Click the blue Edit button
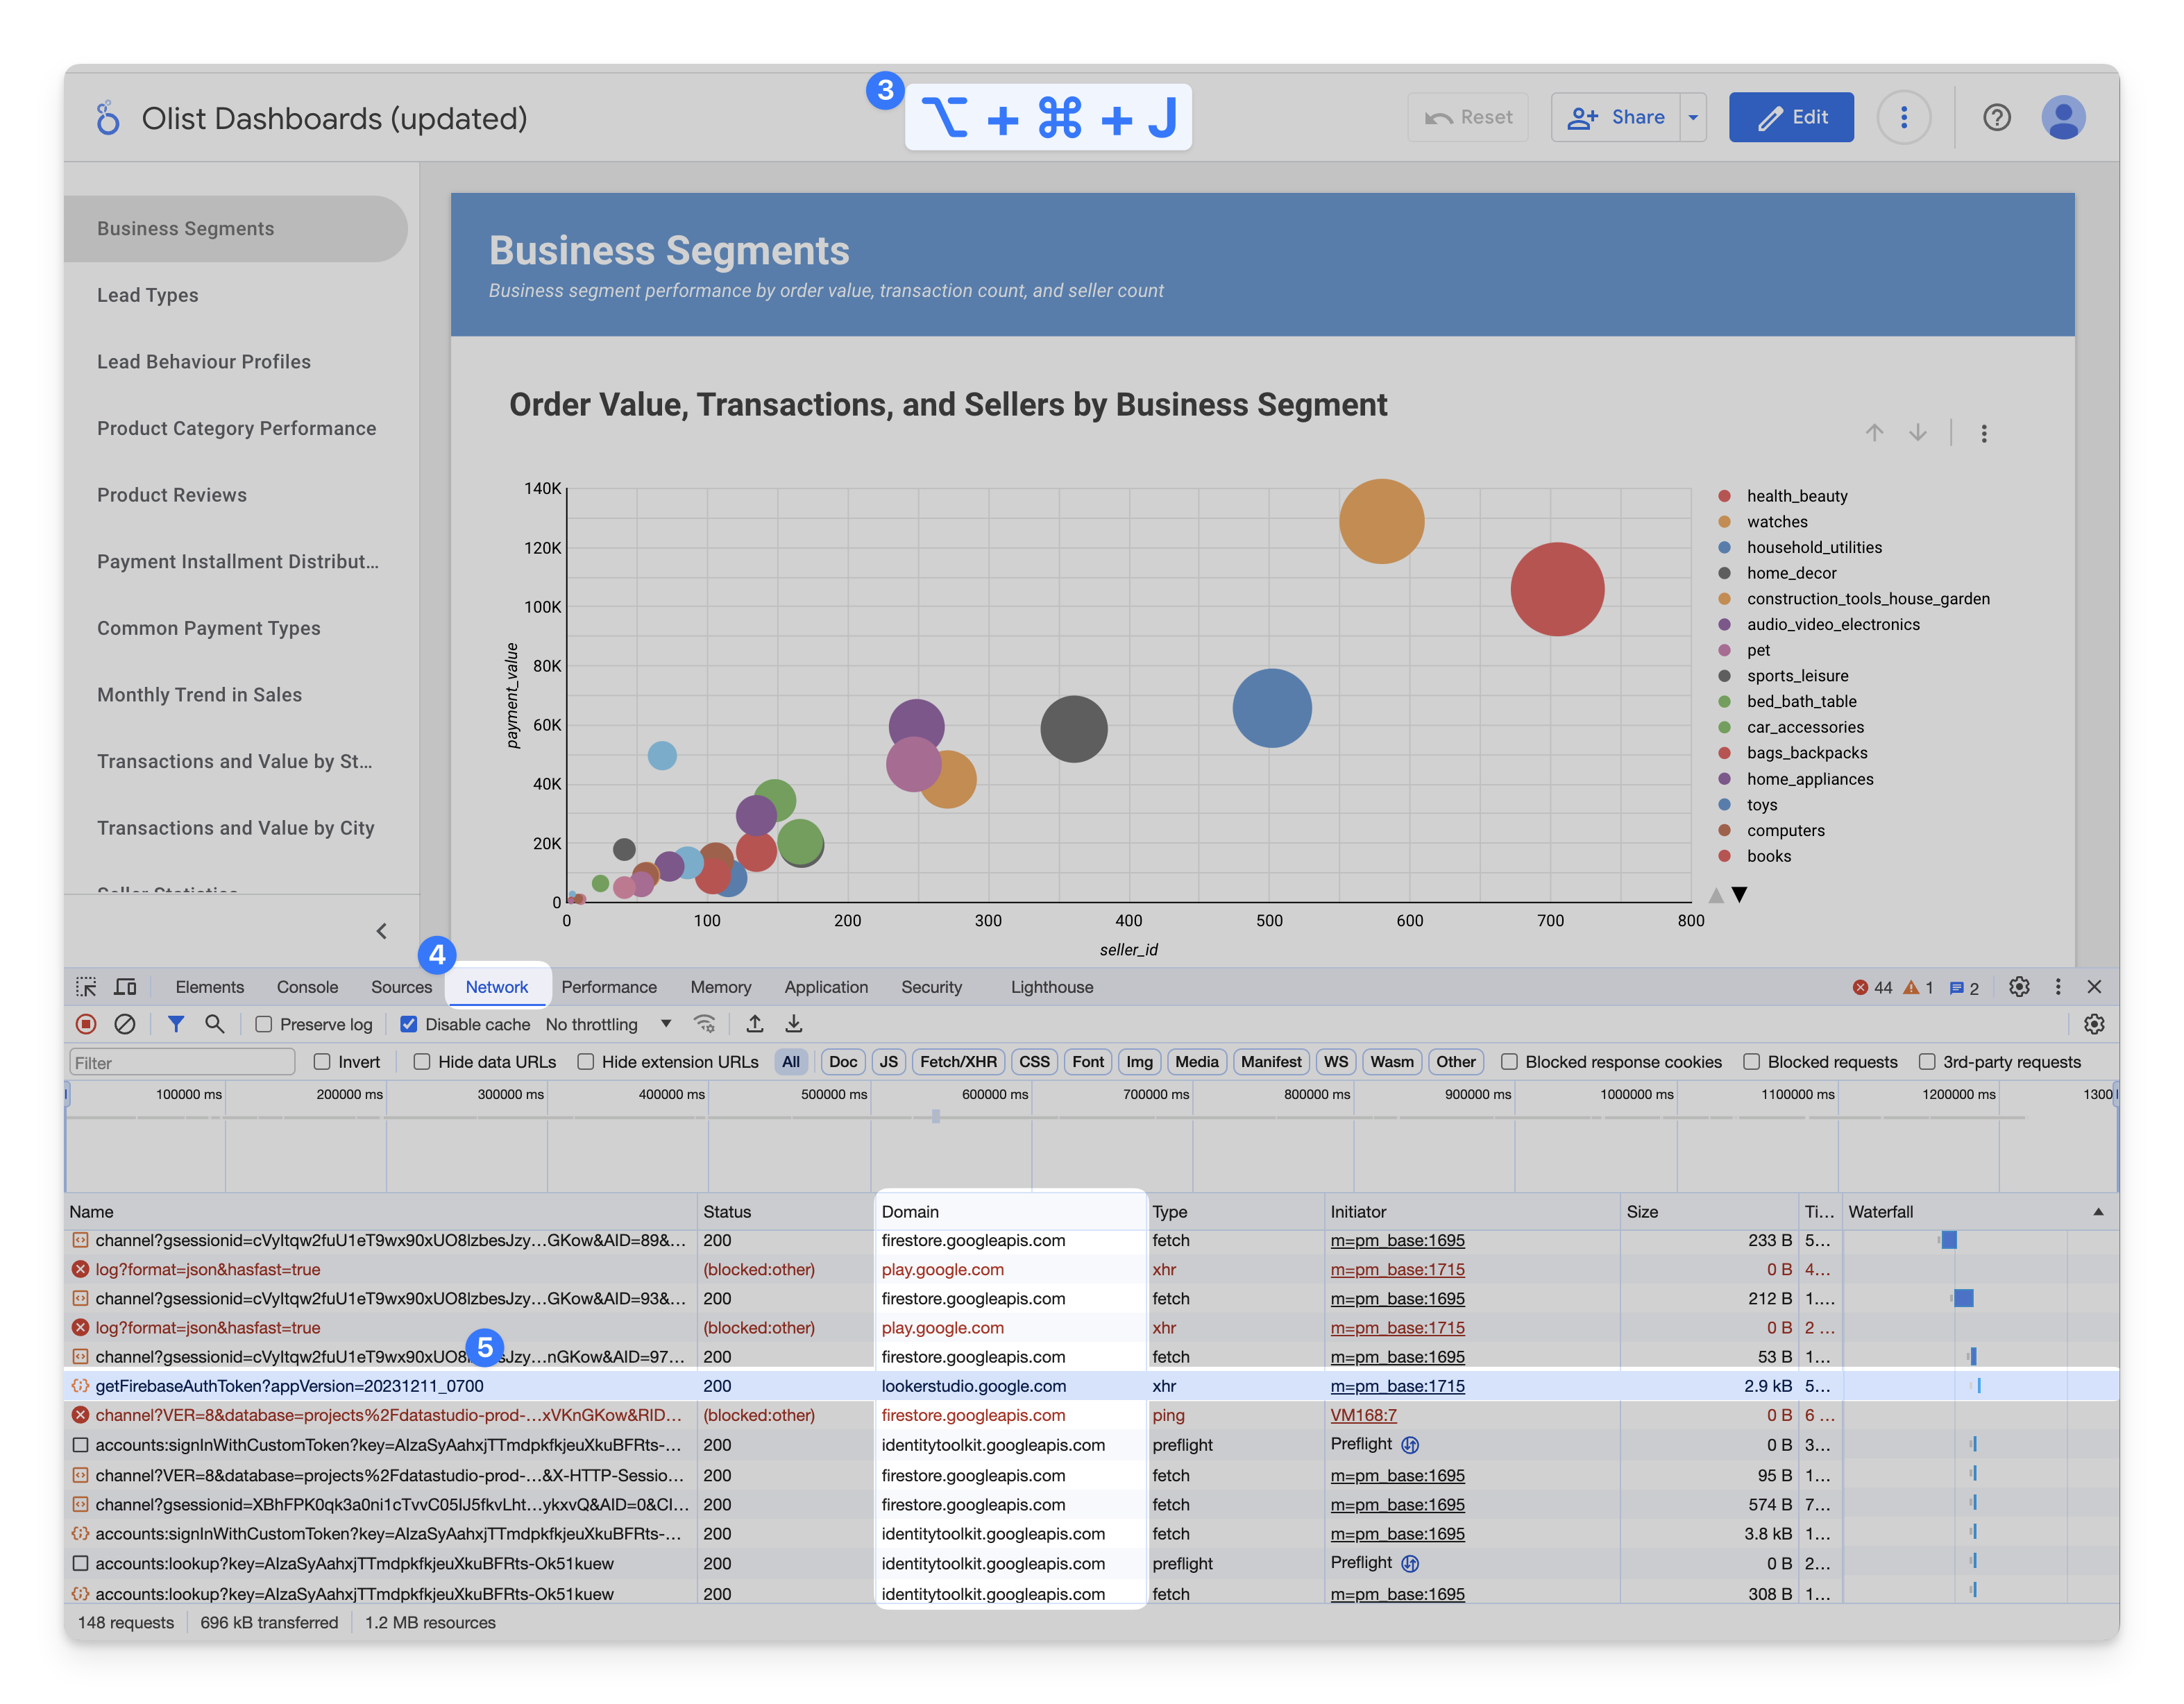 [1791, 117]
